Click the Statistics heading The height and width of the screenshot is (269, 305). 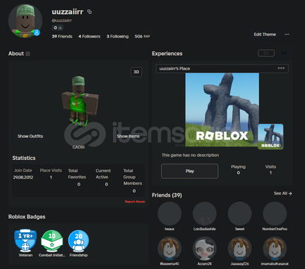click(x=24, y=158)
